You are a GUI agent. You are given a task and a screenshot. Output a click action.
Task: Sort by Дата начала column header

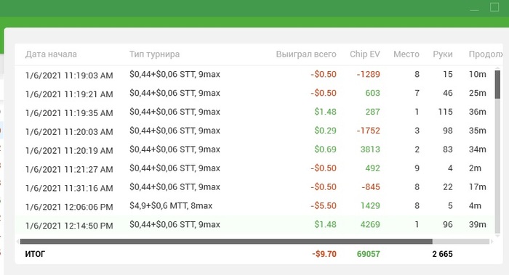[x=51, y=54]
